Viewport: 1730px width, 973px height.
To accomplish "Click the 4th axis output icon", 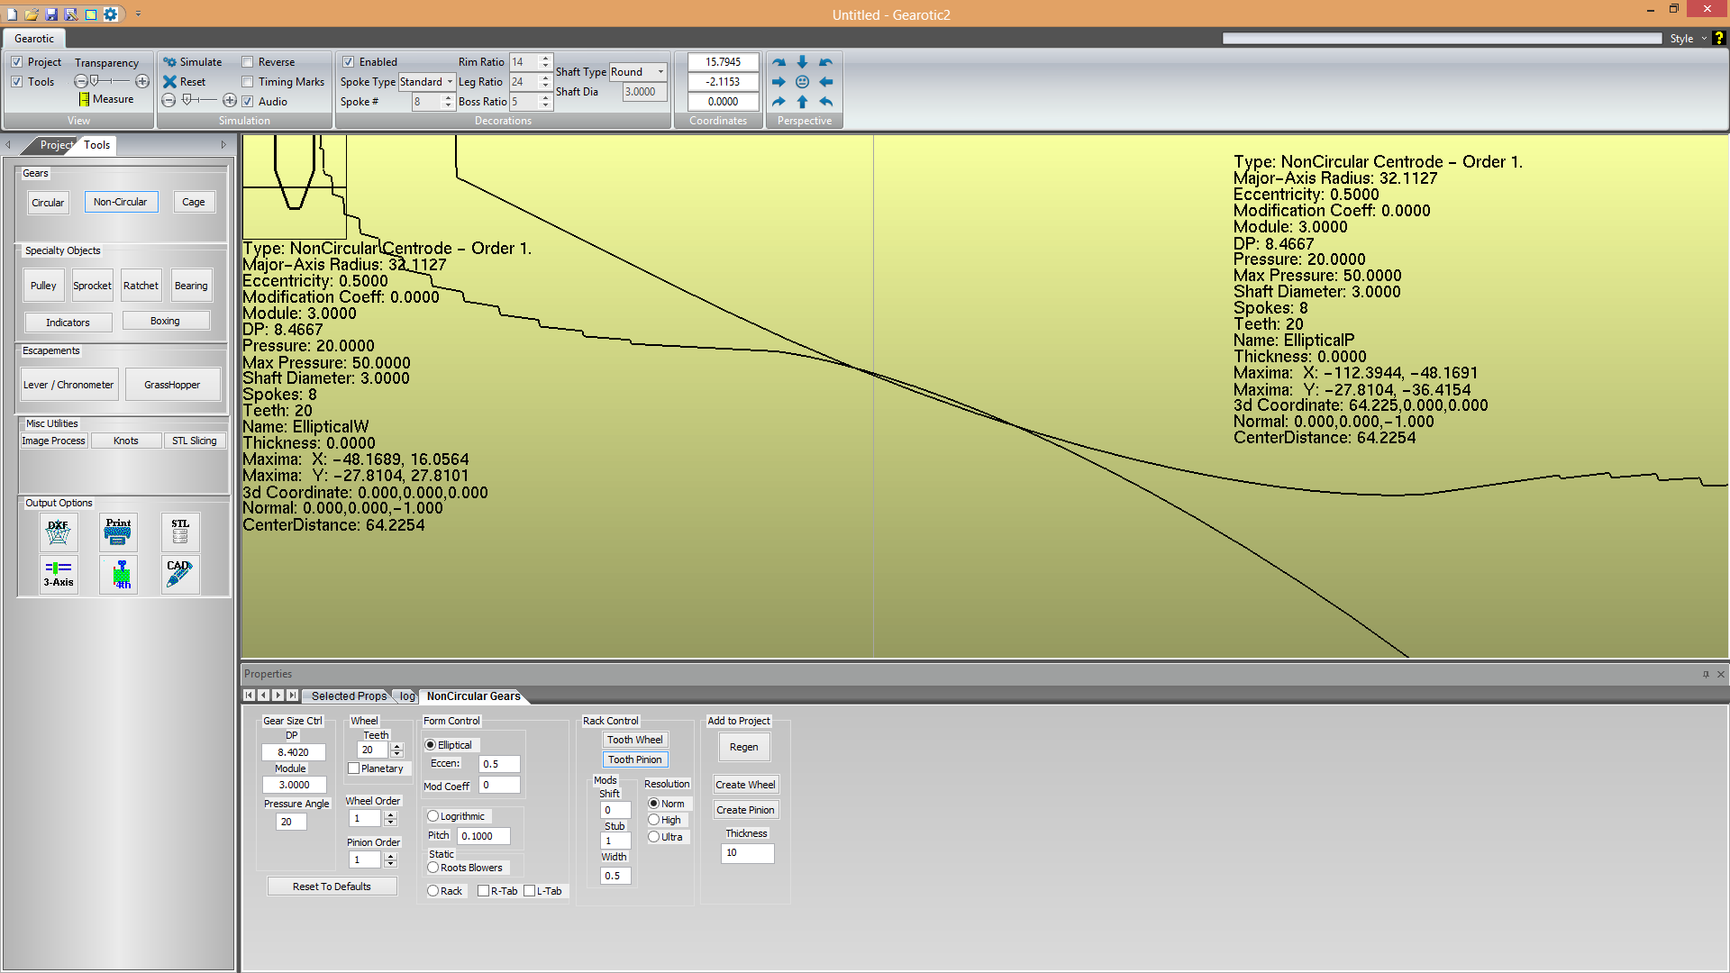I will click(120, 574).
